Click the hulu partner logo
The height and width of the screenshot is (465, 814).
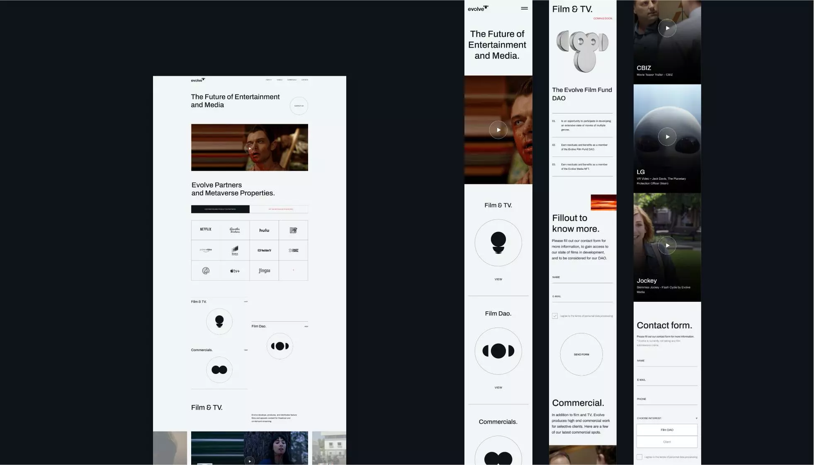point(264,230)
